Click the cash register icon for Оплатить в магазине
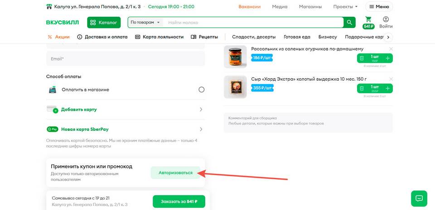 [53, 90]
